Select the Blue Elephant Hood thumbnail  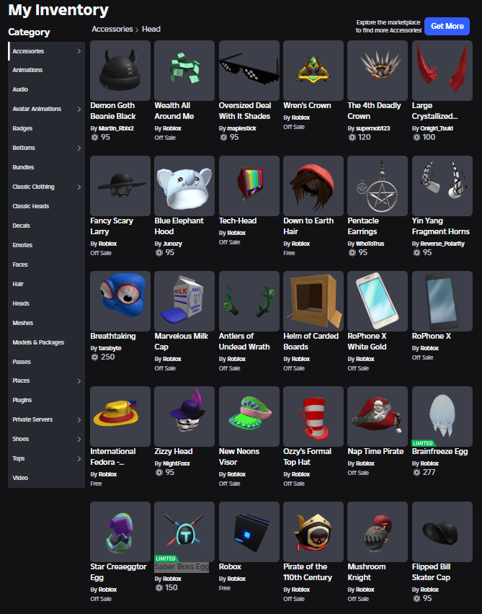click(184, 186)
